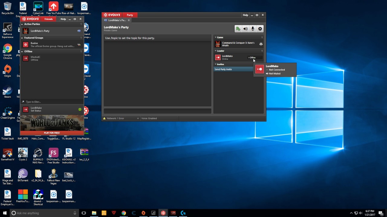The height and width of the screenshot is (217, 387).
Task: Collapse the Invites section
Action: [216, 64]
